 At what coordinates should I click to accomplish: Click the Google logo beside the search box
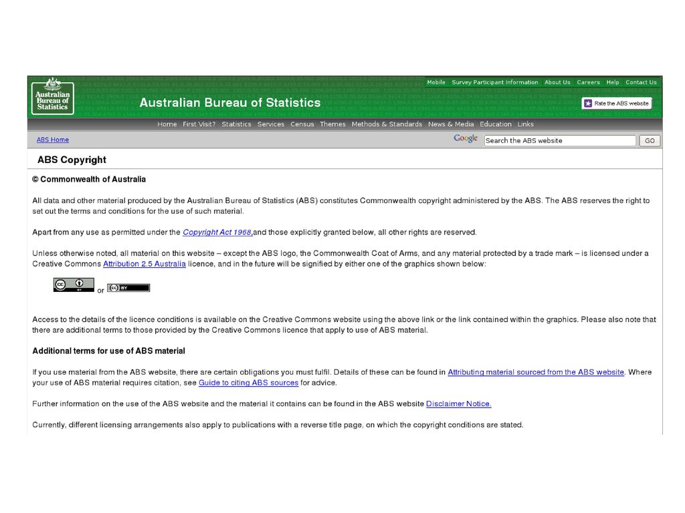coord(466,139)
